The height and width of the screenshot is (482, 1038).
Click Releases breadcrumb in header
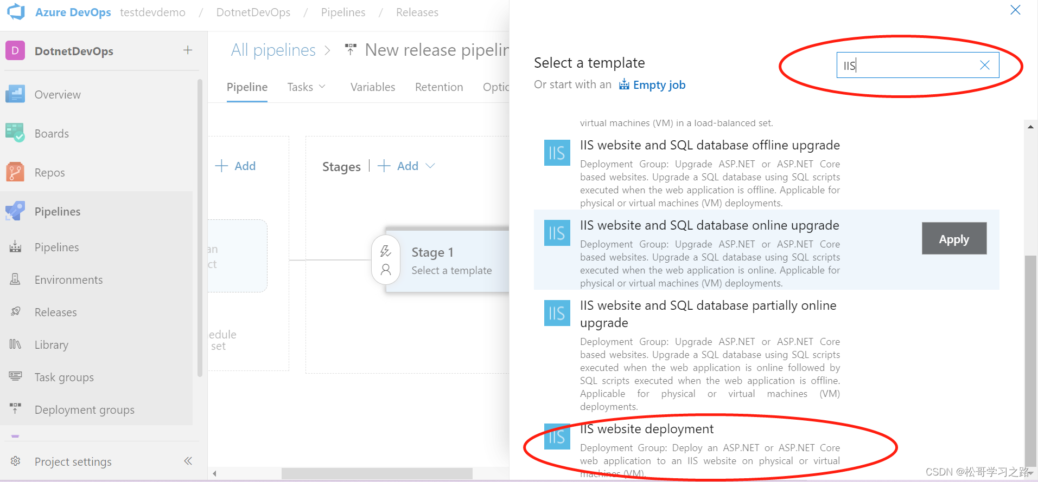417,12
